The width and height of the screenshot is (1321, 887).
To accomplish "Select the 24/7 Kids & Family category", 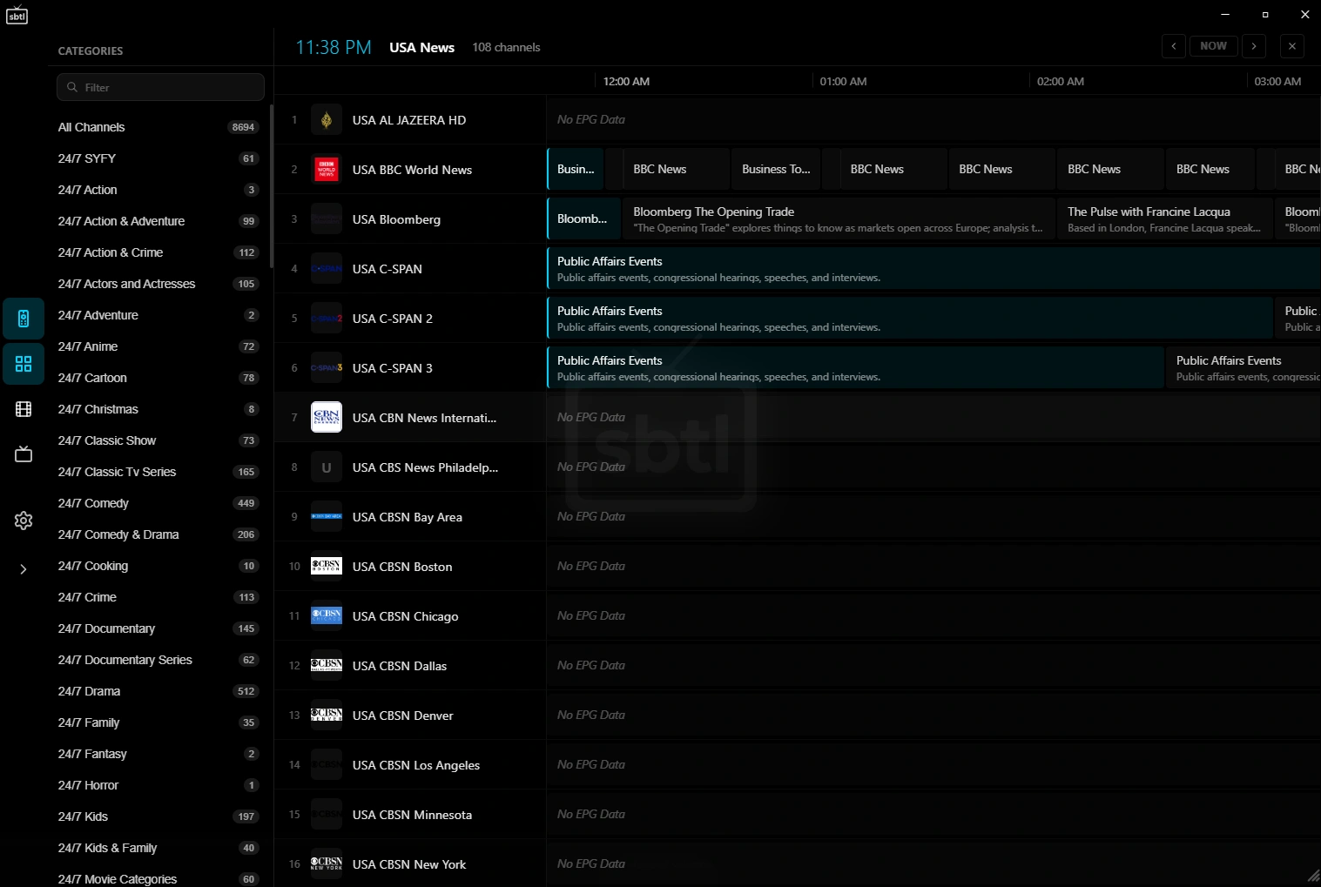I will 158,848.
